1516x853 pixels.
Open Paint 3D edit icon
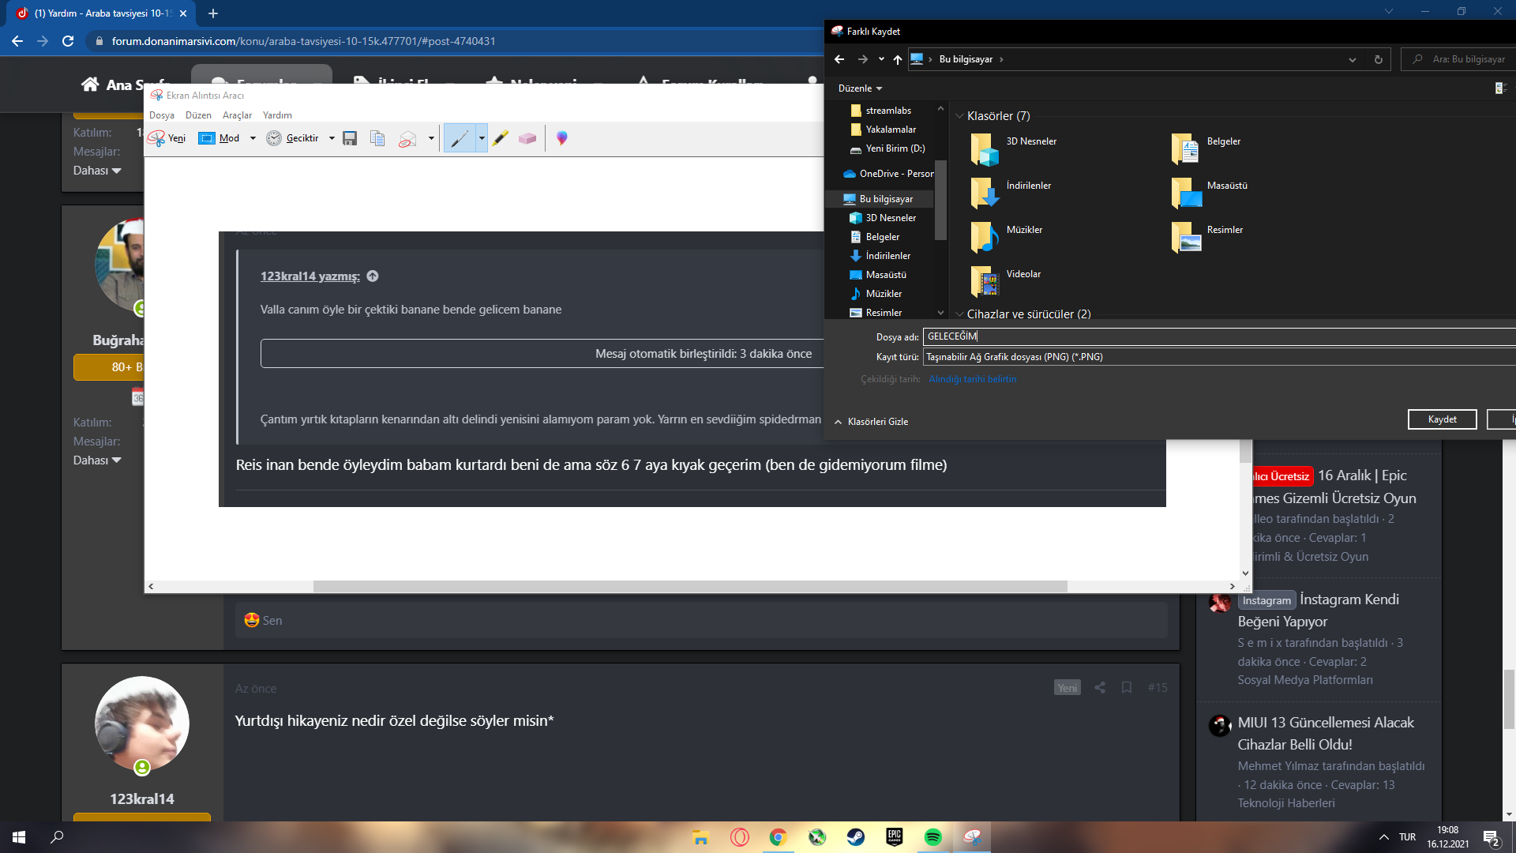coord(561,138)
